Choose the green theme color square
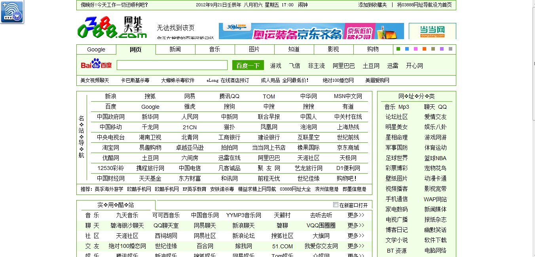The width and height of the screenshot is (535, 257). coord(398,49)
